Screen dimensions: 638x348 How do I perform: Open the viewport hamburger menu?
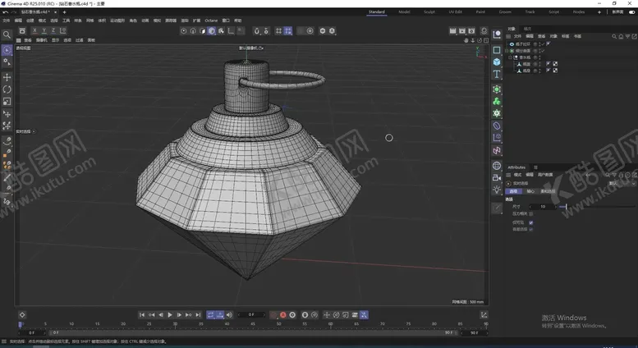[19, 40]
